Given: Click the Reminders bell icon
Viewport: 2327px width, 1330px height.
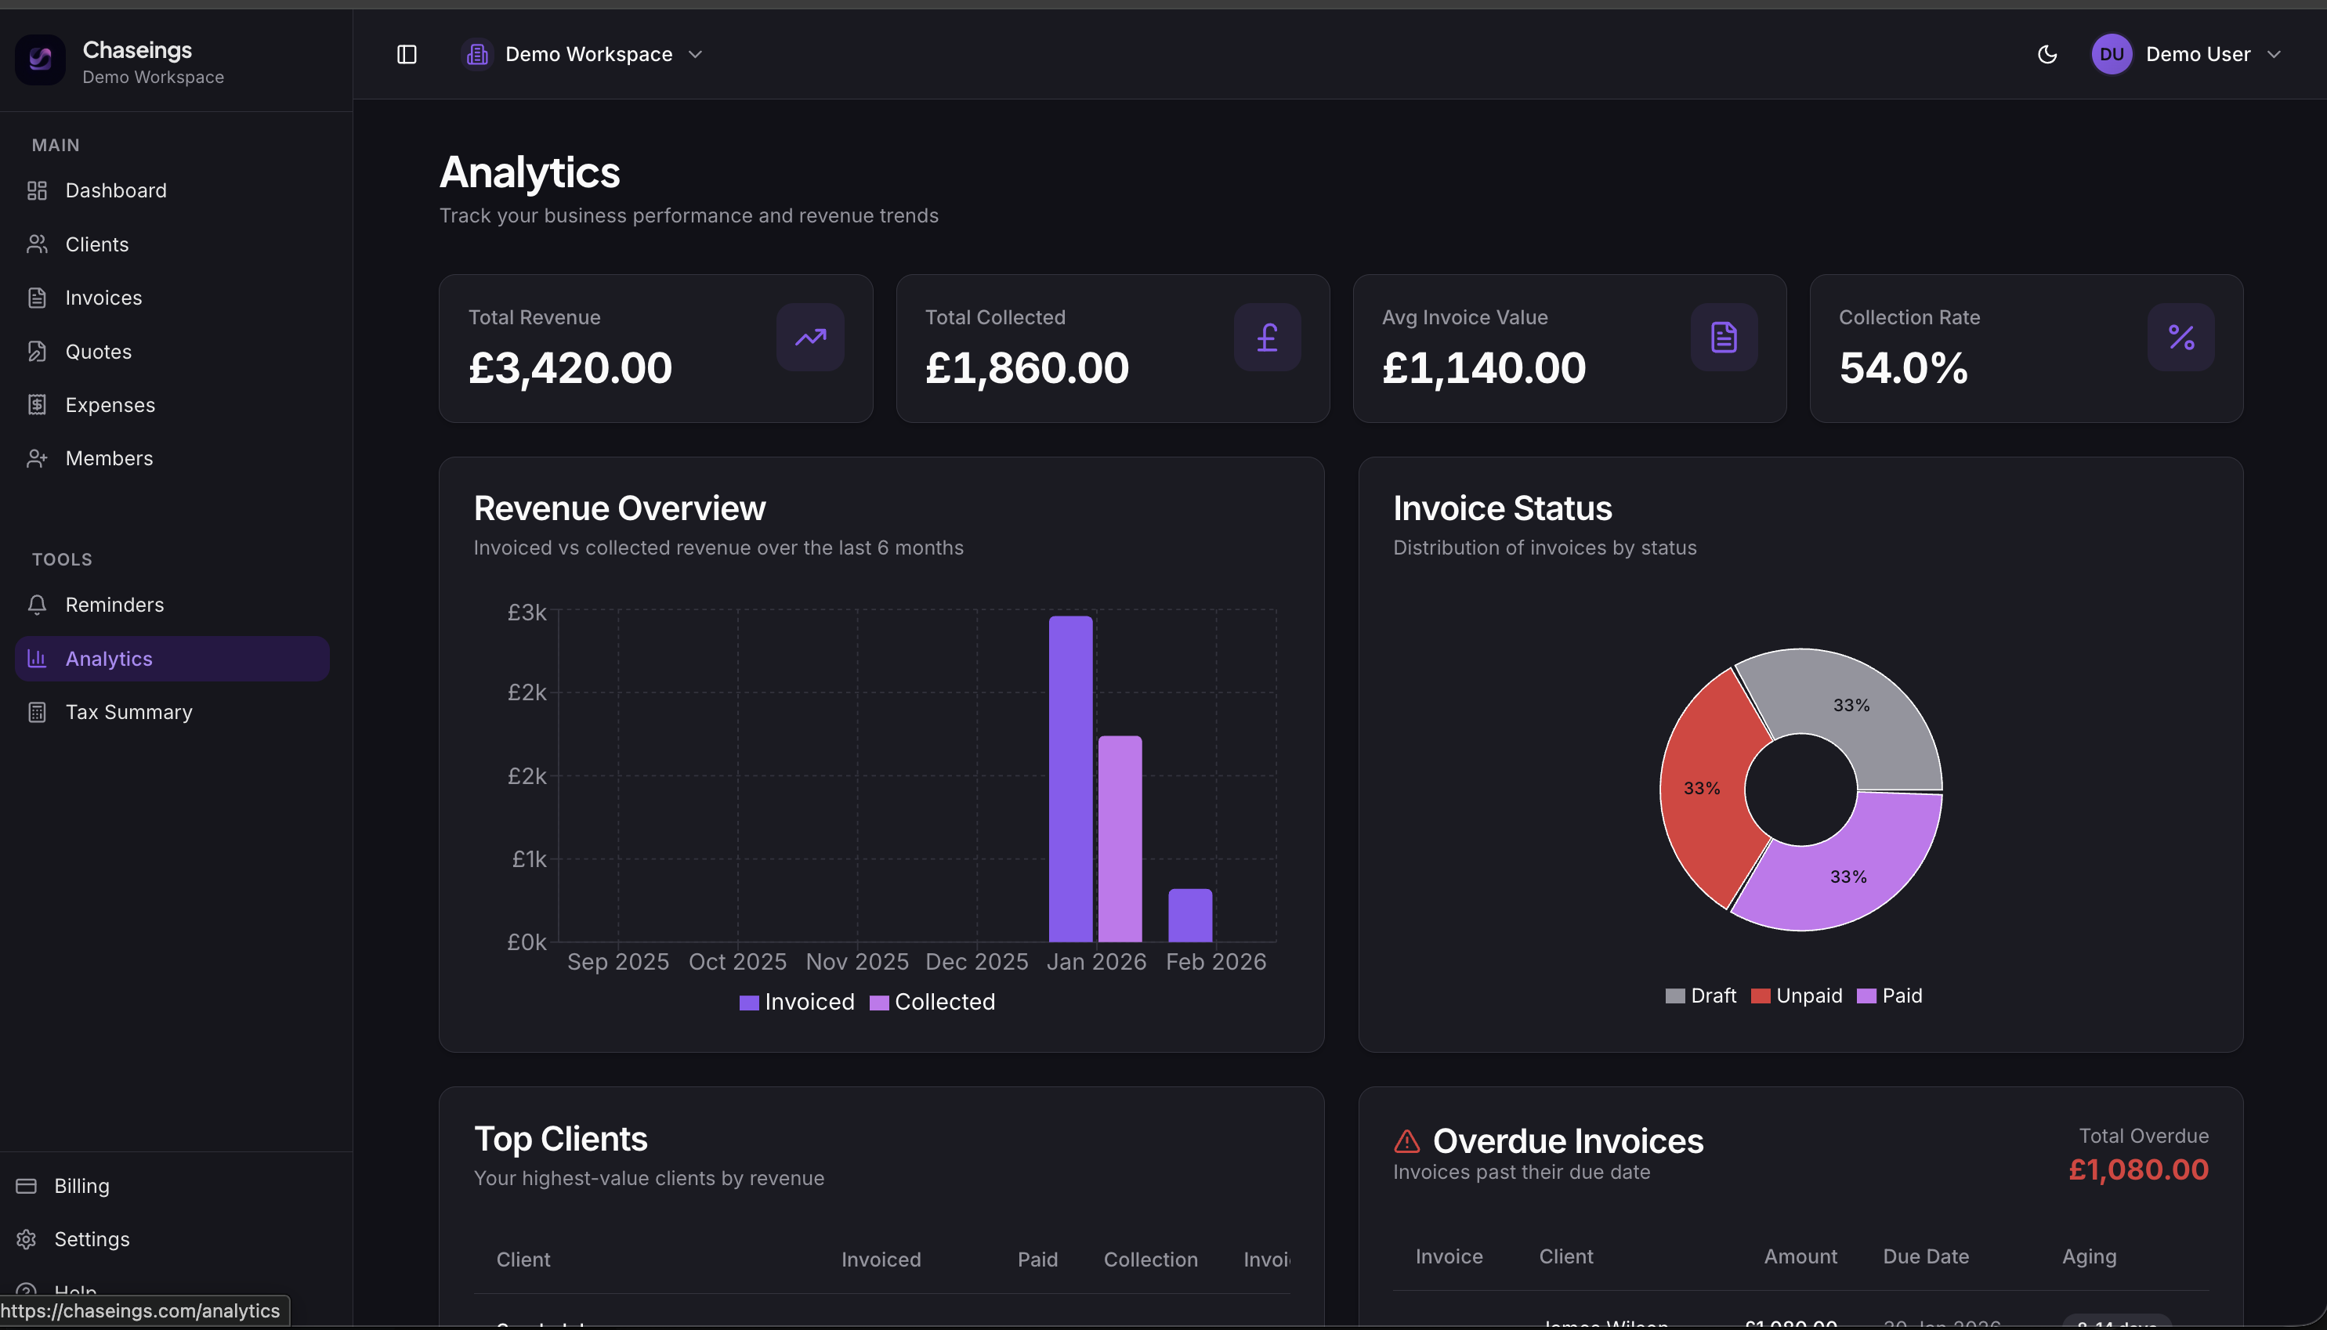Looking at the screenshot, I should [38, 604].
